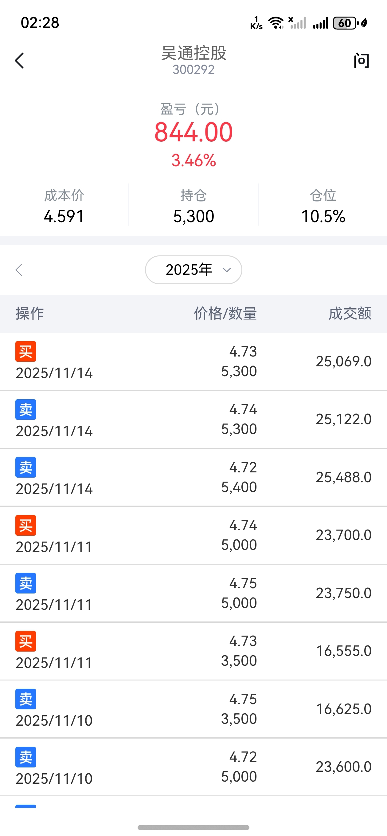Tap the 成交额 column header
The height and width of the screenshot is (836, 387).
click(350, 313)
